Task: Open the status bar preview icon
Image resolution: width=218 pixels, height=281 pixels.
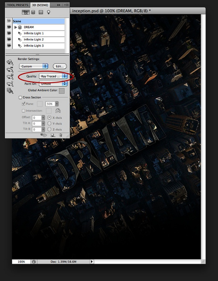Action: pyautogui.click(x=34, y=262)
